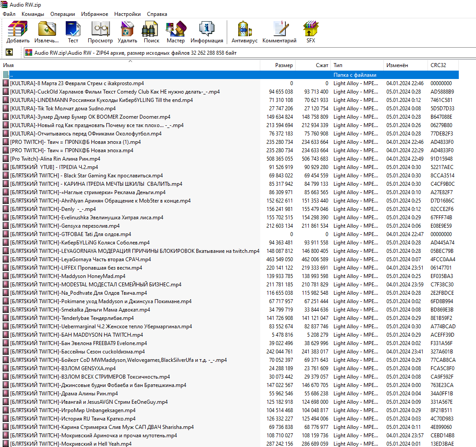Open the Поиск (Find) binoculars tool
The image size is (476, 447).
[151, 32]
